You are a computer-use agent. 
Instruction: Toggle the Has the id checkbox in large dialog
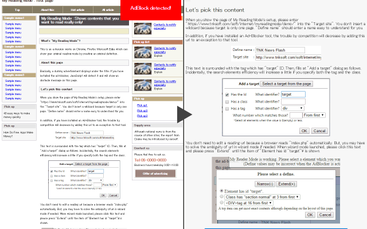227,94
